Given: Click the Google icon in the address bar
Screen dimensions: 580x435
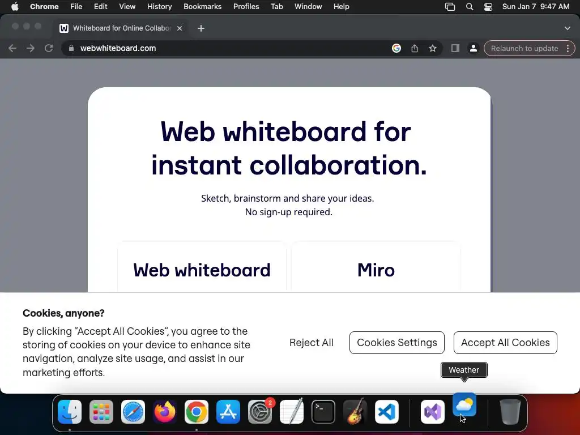Looking at the screenshot, I should click(396, 48).
